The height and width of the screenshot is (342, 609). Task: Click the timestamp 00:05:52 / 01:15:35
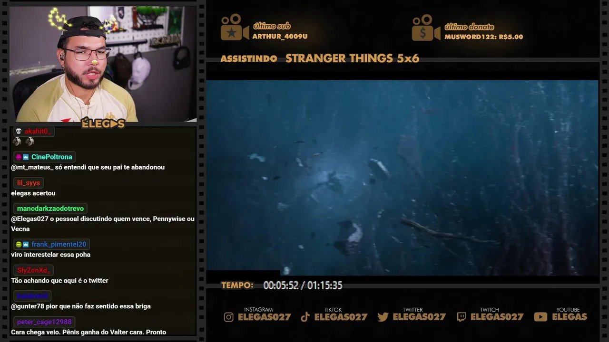[303, 285]
